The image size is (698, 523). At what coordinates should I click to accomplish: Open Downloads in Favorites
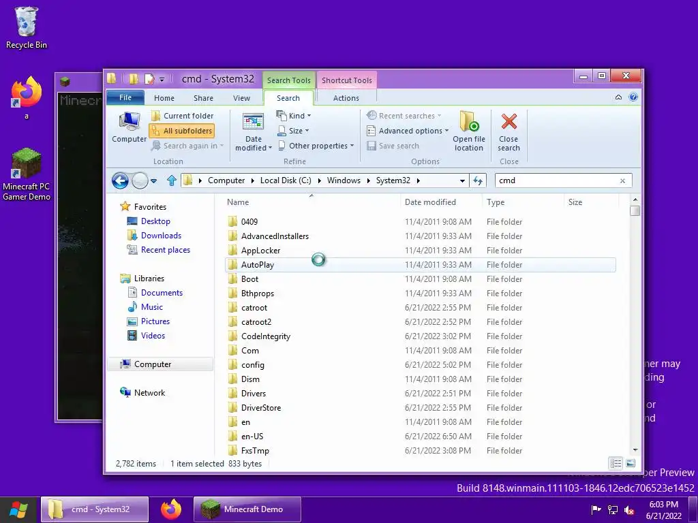point(161,235)
